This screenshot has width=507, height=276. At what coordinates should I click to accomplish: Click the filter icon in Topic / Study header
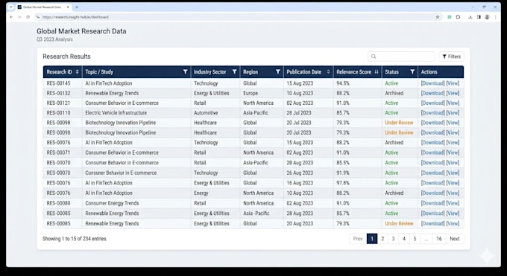(185, 71)
